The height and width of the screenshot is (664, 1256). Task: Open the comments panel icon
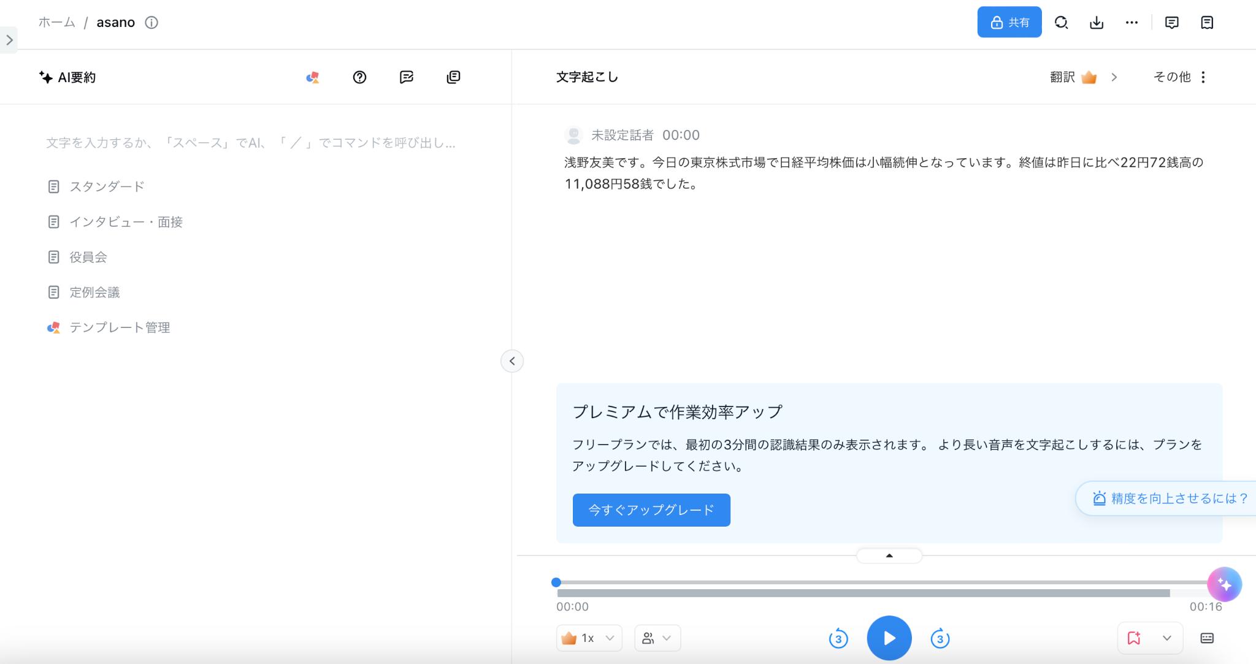1171,23
